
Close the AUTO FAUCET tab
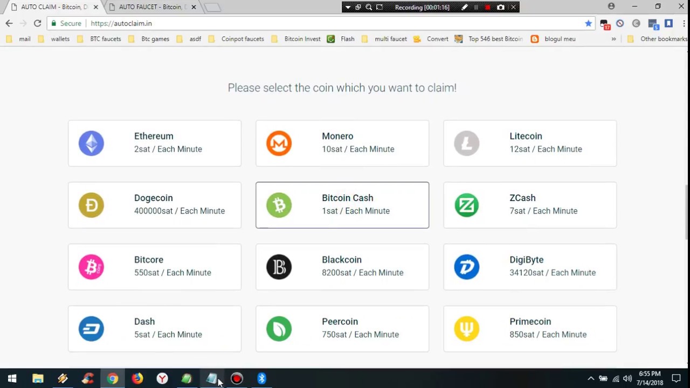tap(194, 7)
